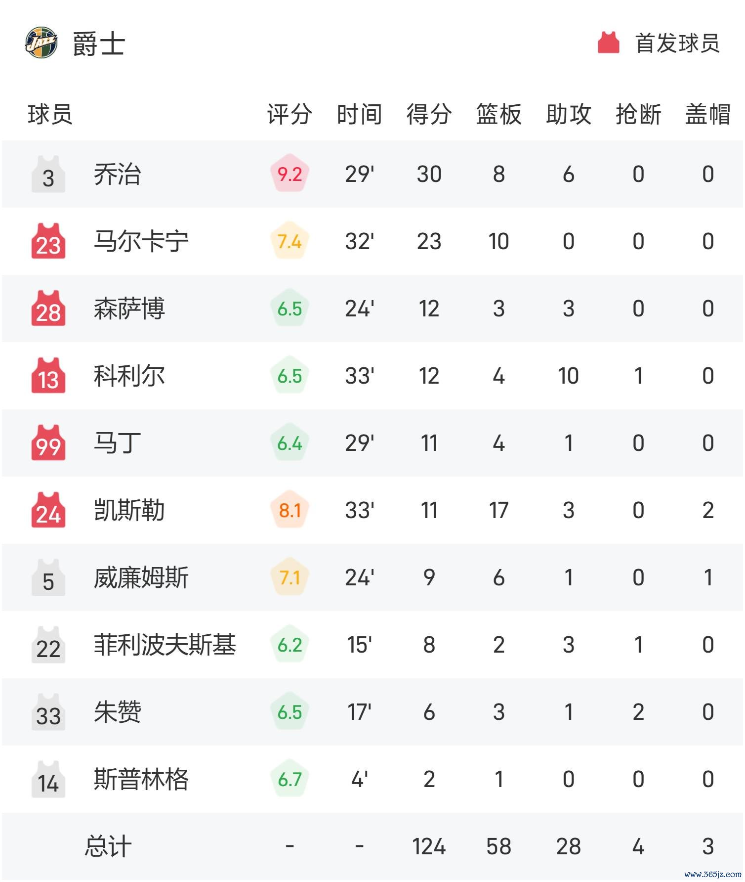Sort by the 篮板 column header
The image size is (745, 882).
pyautogui.click(x=498, y=114)
